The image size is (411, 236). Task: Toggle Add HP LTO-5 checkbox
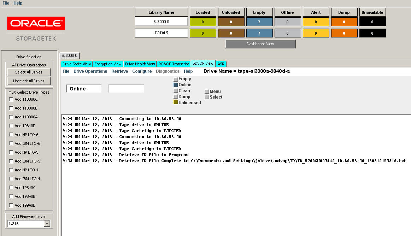(x=11, y=152)
